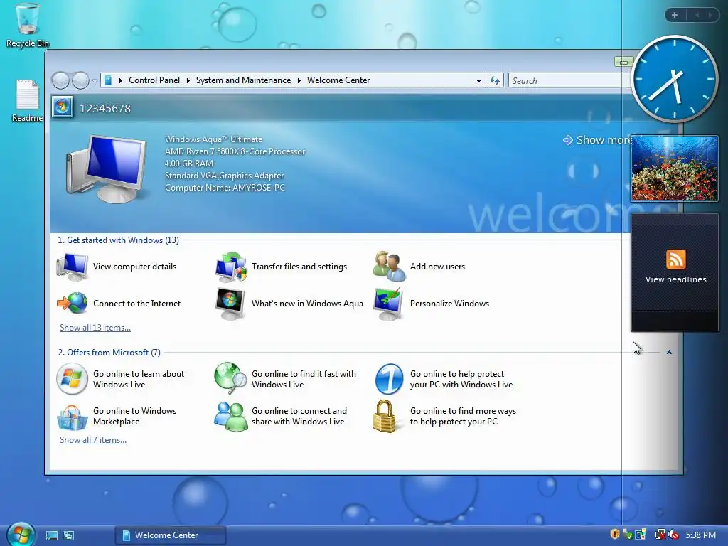The width and height of the screenshot is (728, 546).
Task: Click the 4.00 GB RAM line
Action: coord(189,164)
